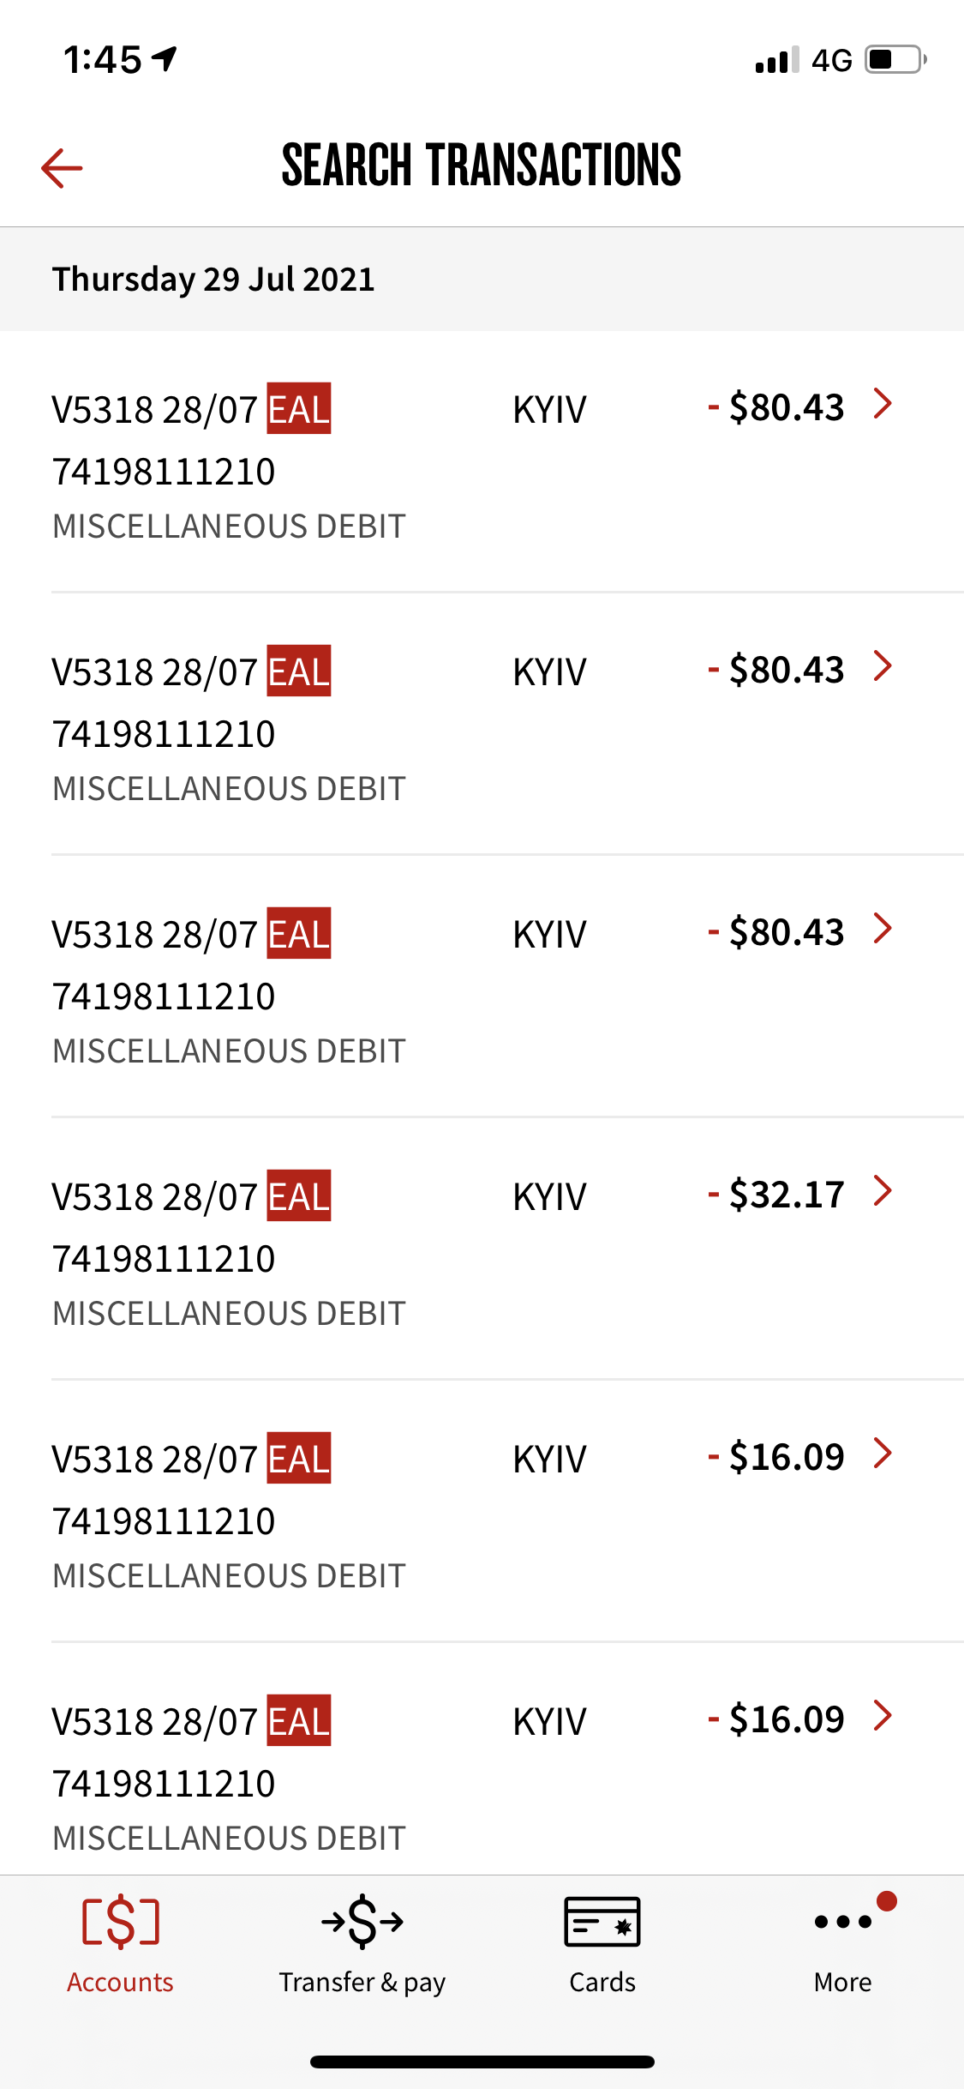This screenshot has height=2089, width=964.
Task: Tap the Transfer & pay dollar icon
Action: pyautogui.click(x=362, y=1922)
